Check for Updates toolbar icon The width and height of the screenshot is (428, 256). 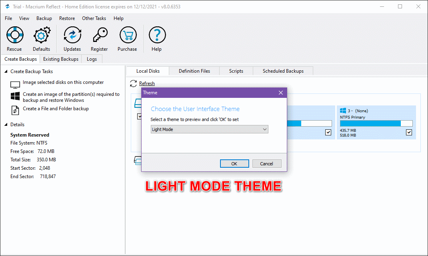(72, 35)
